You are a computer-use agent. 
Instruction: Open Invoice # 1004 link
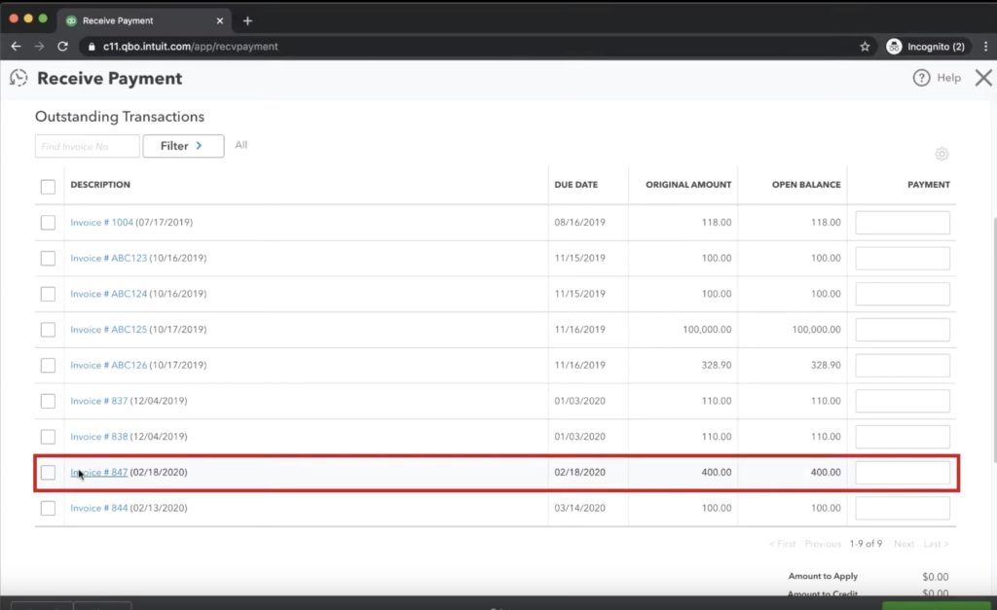[x=101, y=223]
